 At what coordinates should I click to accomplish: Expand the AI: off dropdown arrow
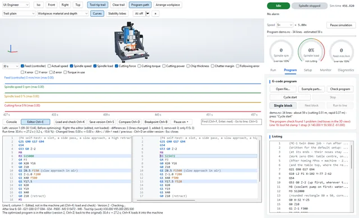coord(148,13)
